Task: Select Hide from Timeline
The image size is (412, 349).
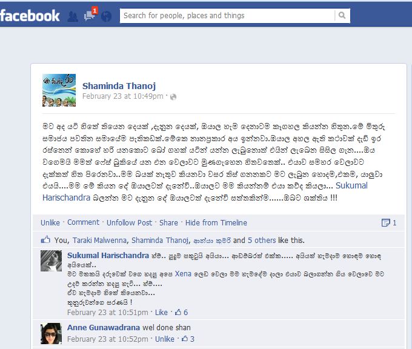Action: pyautogui.click(x=216, y=222)
